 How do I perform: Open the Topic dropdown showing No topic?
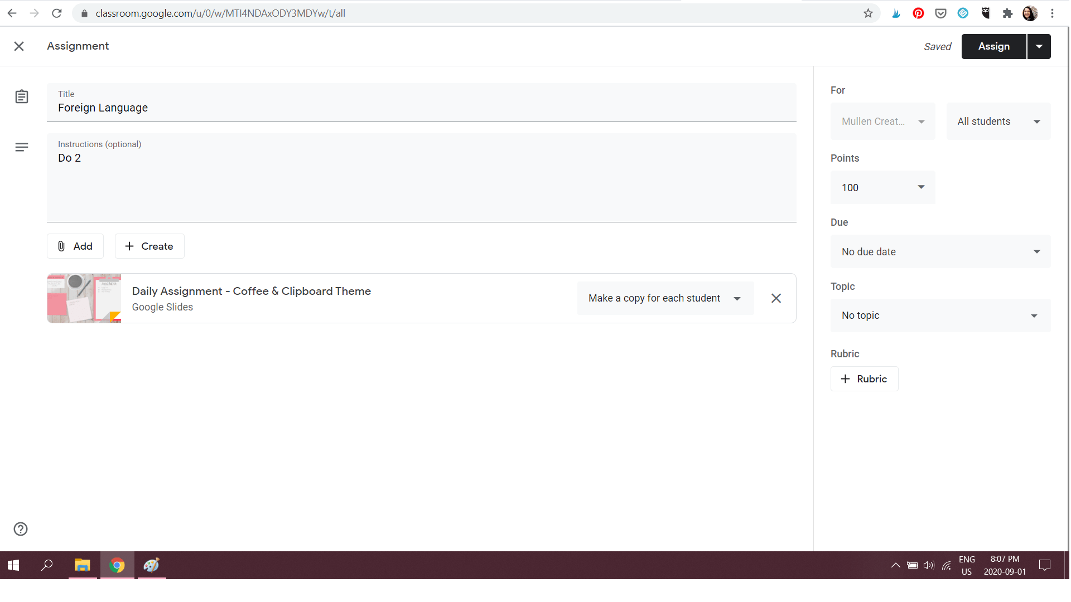pos(940,315)
